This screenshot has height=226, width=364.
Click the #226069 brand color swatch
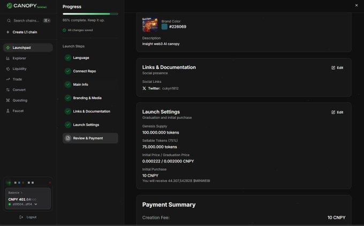point(164,27)
